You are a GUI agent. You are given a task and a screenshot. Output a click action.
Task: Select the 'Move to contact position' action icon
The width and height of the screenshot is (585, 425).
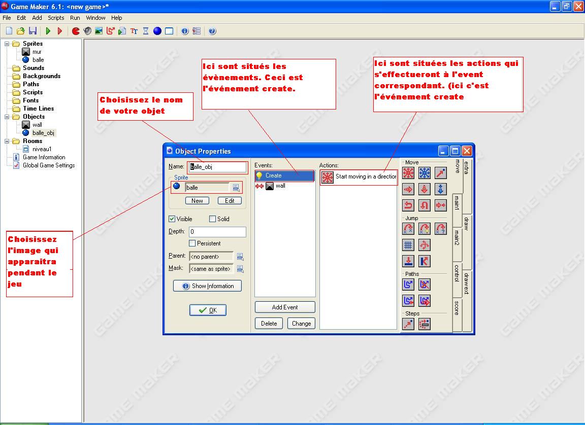tap(408, 261)
